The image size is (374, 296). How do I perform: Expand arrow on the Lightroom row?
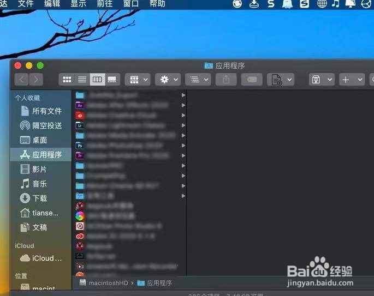[x=183, y=125]
